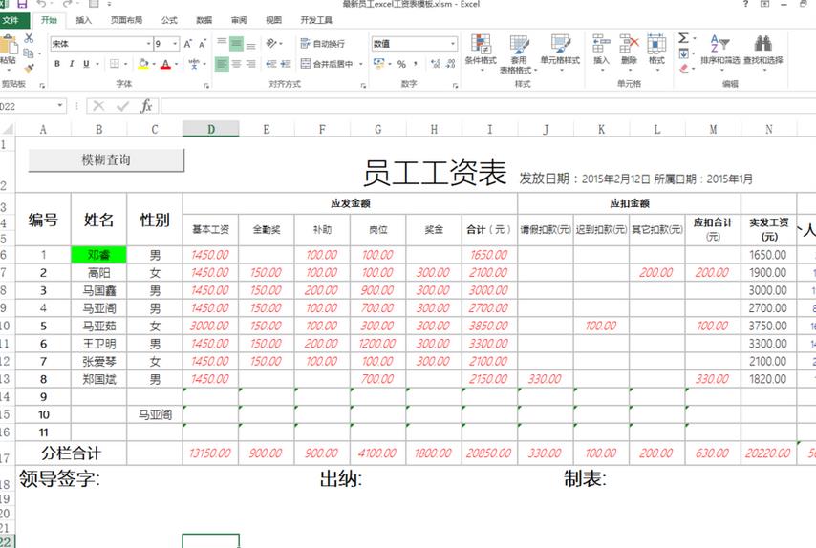
Task: Switch to the 开发工具 tab
Action: [316, 20]
